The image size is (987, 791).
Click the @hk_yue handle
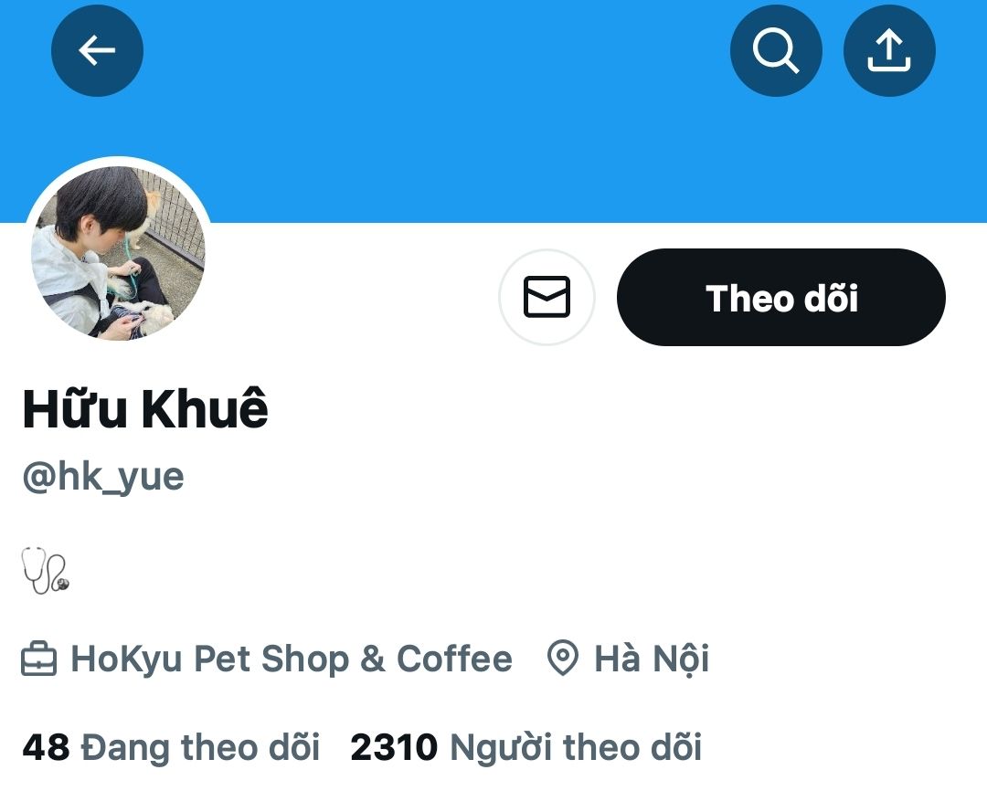click(103, 477)
